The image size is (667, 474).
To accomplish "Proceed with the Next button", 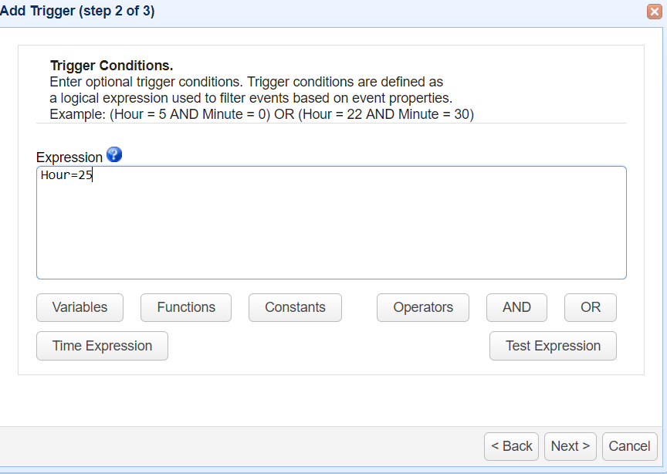I will click(x=571, y=446).
